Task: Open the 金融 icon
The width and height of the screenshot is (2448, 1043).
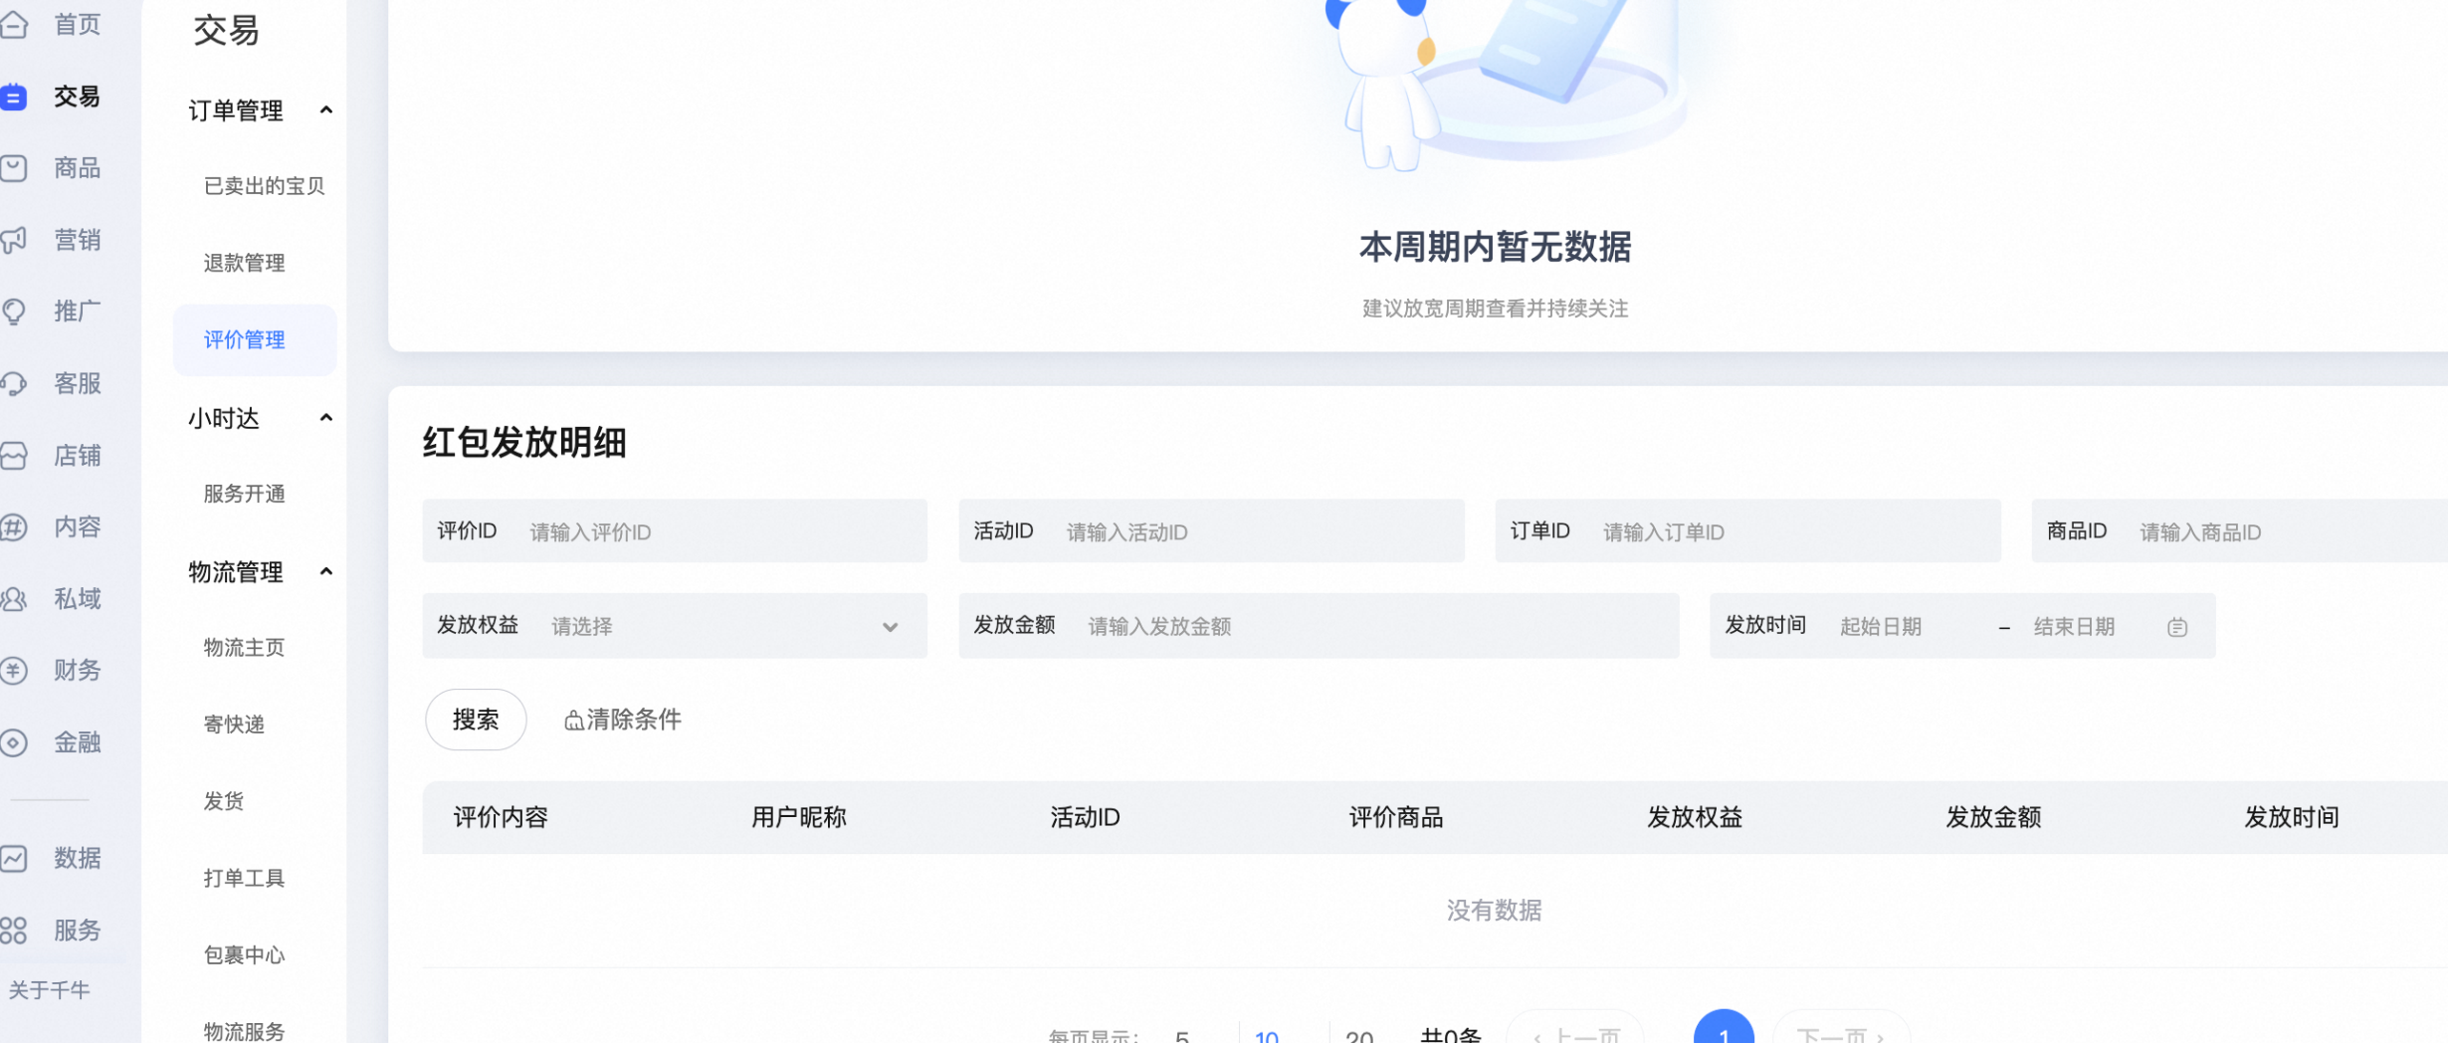Action: pyautogui.click(x=14, y=742)
